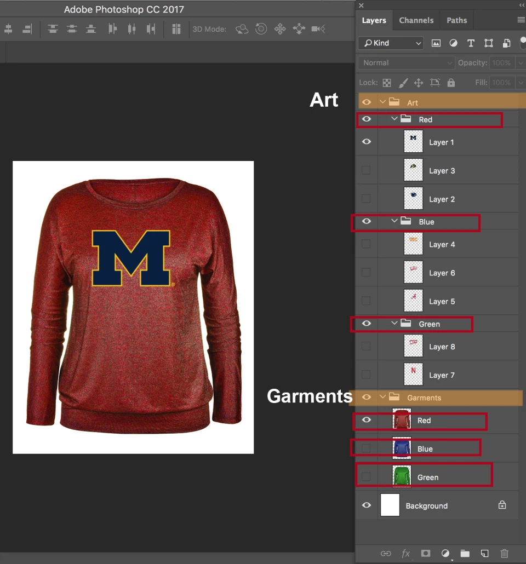Collapse the Blue art group chevron
The image size is (526, 564).
point(395,221)
